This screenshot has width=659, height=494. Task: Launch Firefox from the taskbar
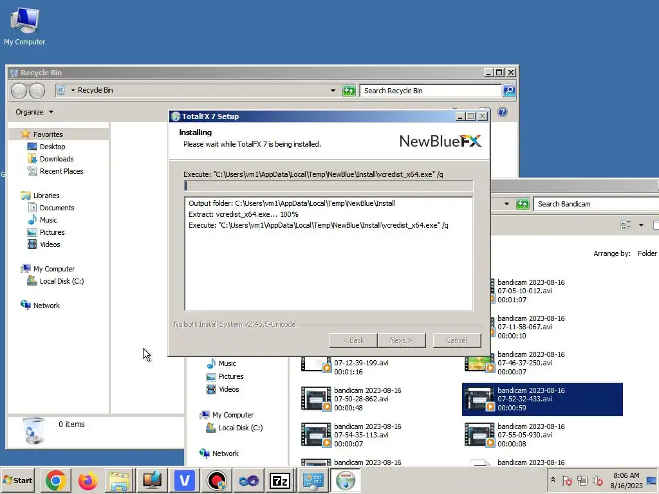(88, 480)
